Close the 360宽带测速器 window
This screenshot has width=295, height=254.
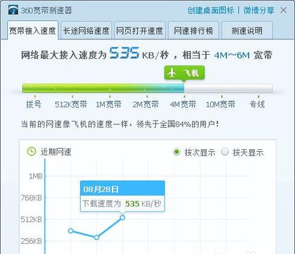(284, 10)
